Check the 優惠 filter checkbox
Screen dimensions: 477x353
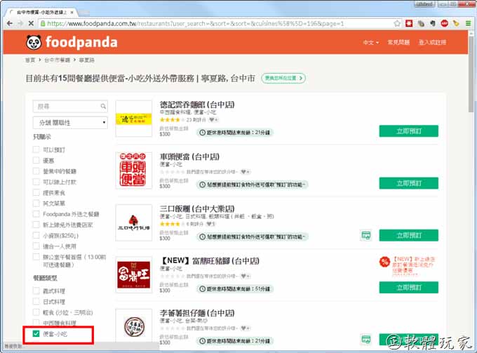point(36,160)
